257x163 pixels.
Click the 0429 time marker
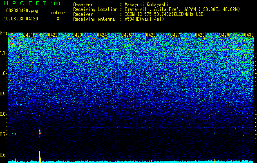pos(224,35)
